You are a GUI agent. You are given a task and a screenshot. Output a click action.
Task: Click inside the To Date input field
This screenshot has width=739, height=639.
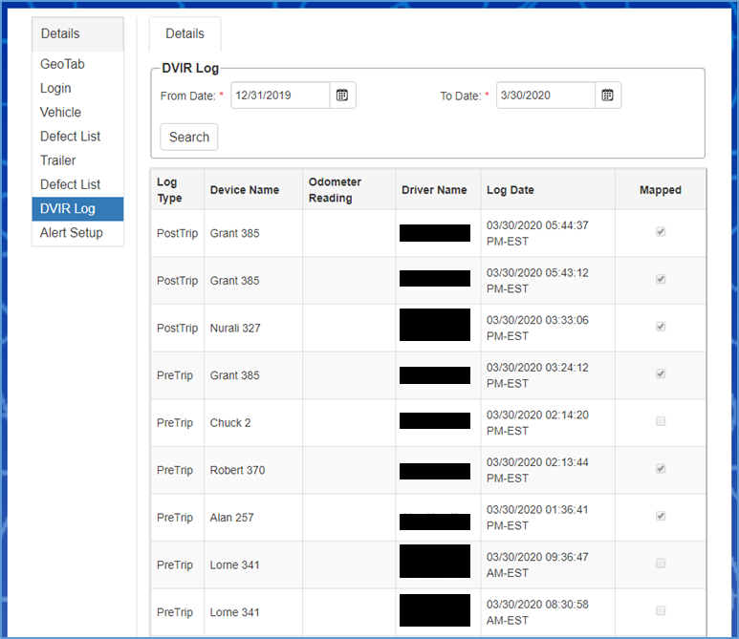545,96
